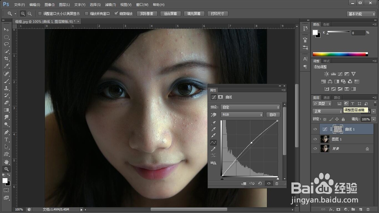The height and width of the screenshot is (213, 379).
Task: Click the 打印尺寸 button
Action: click(x=218, y=14)
